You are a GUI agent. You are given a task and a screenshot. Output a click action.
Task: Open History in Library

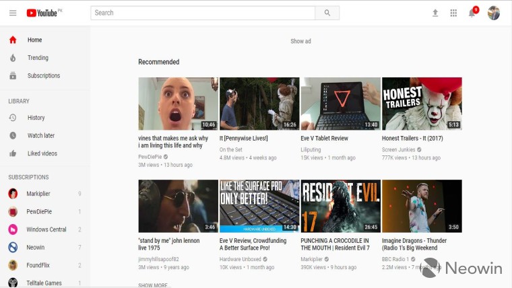(x=36, y=118)
